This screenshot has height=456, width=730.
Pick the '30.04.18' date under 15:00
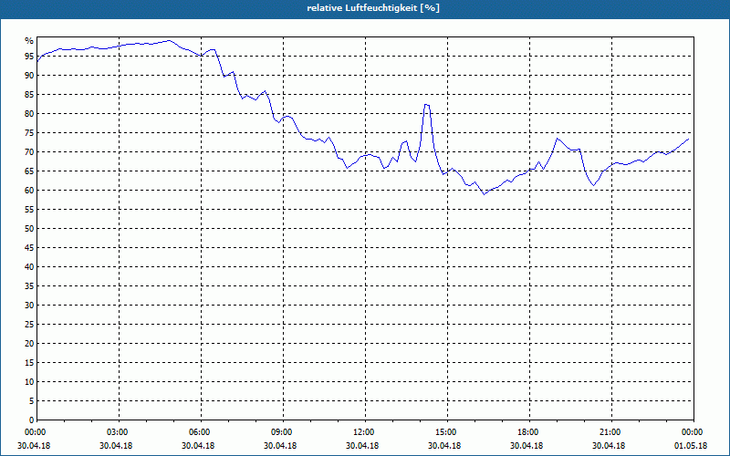444,446
